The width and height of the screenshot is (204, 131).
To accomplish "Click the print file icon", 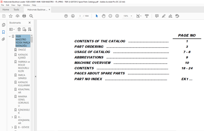I will (x=24, y=16).
